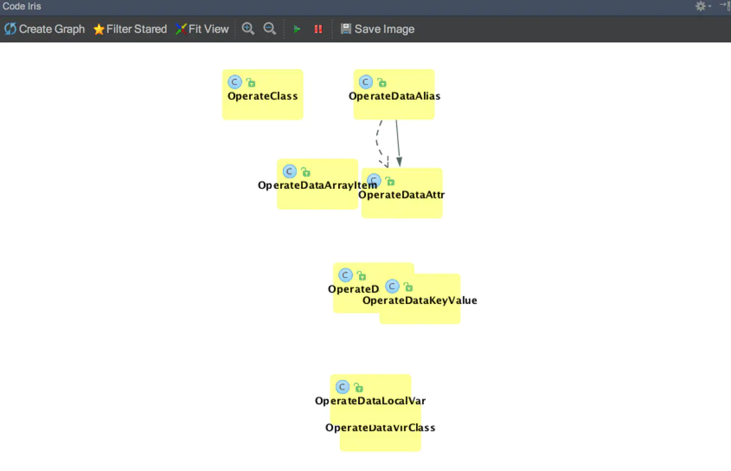The image size is (731, 471).
Task: Click the zoom-in magnifier icon
Action: [248, 29]
